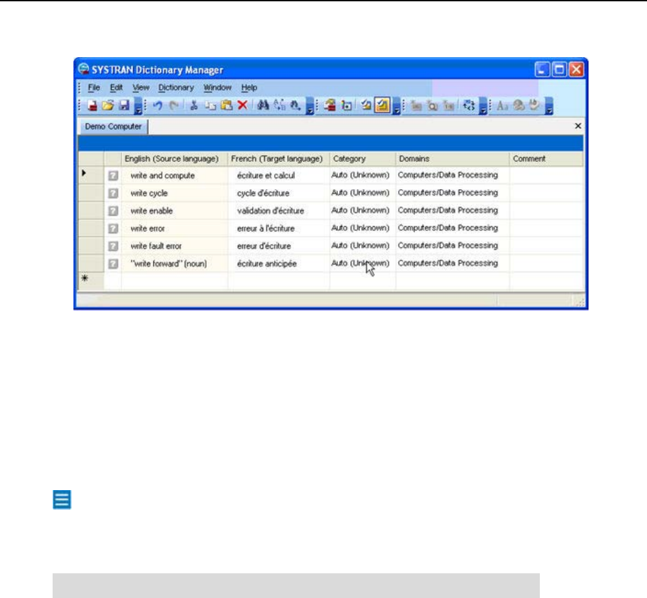The width and height of the screenshot is (647, 598).
Task: Click the Comment column header
Action: coord(547,159)
